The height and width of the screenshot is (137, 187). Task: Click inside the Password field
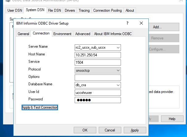98,100
